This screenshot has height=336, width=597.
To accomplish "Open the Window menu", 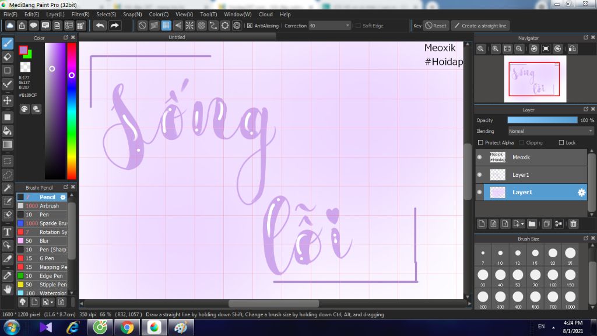I will [x=238, y=14].
